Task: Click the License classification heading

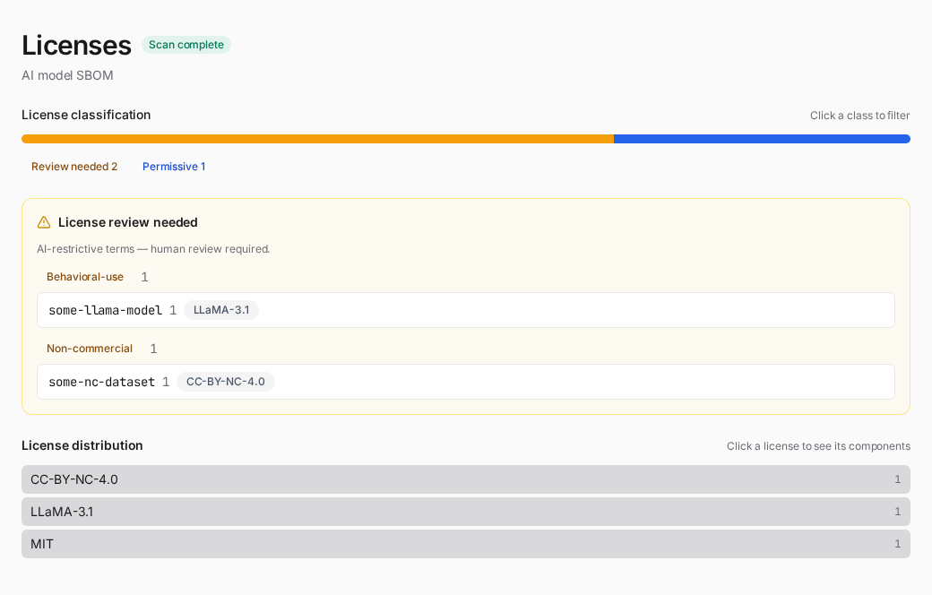Action: click(x=86, y=115)
